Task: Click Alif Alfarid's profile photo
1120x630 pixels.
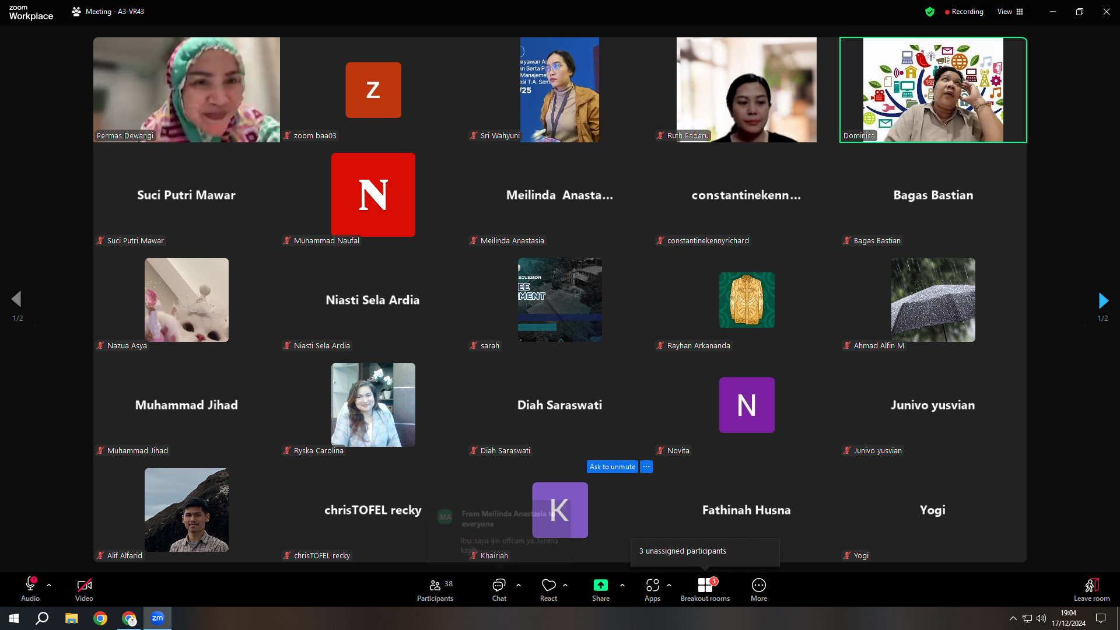Action: tap(187, 510)
